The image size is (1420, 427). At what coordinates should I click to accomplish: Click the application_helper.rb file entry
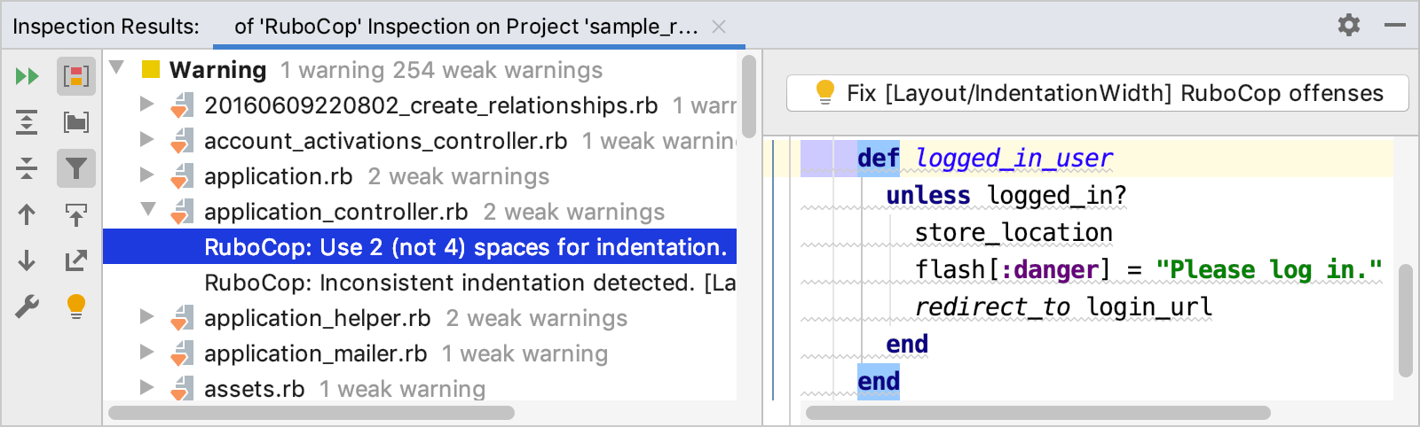click(317, 318)
